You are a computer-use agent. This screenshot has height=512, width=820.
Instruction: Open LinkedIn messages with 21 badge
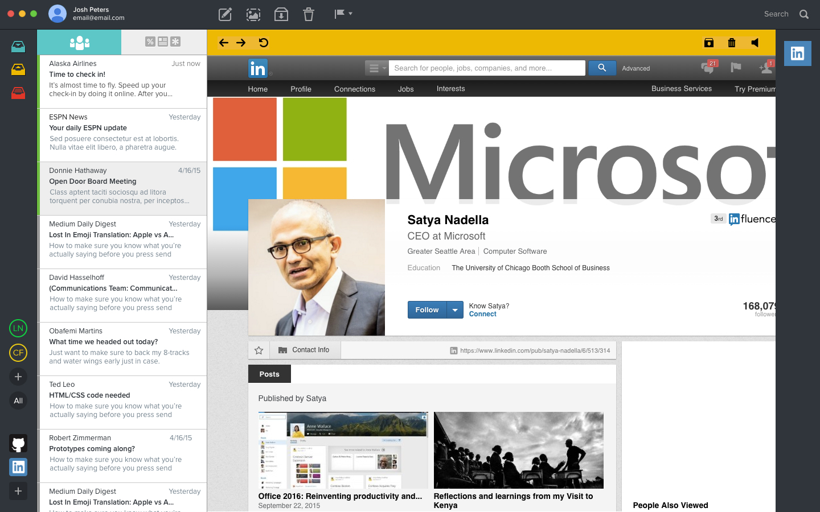(x=709, y=67)
